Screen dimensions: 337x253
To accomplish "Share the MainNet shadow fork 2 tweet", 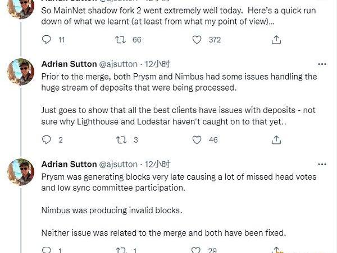I will click(x=276, y=40).
